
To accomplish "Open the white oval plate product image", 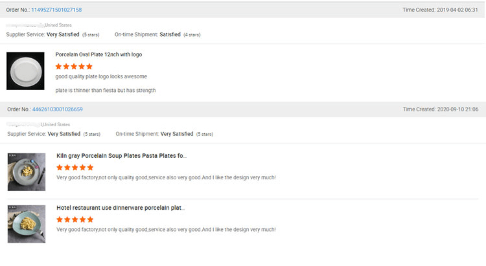I will [25, 71].
